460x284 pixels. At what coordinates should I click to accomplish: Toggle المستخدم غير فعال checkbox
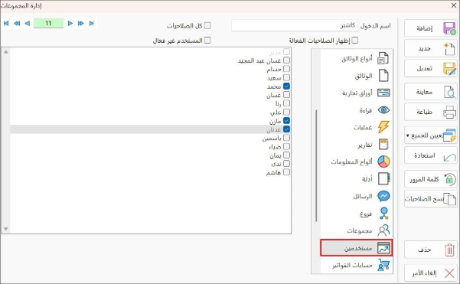pos(207,40)
